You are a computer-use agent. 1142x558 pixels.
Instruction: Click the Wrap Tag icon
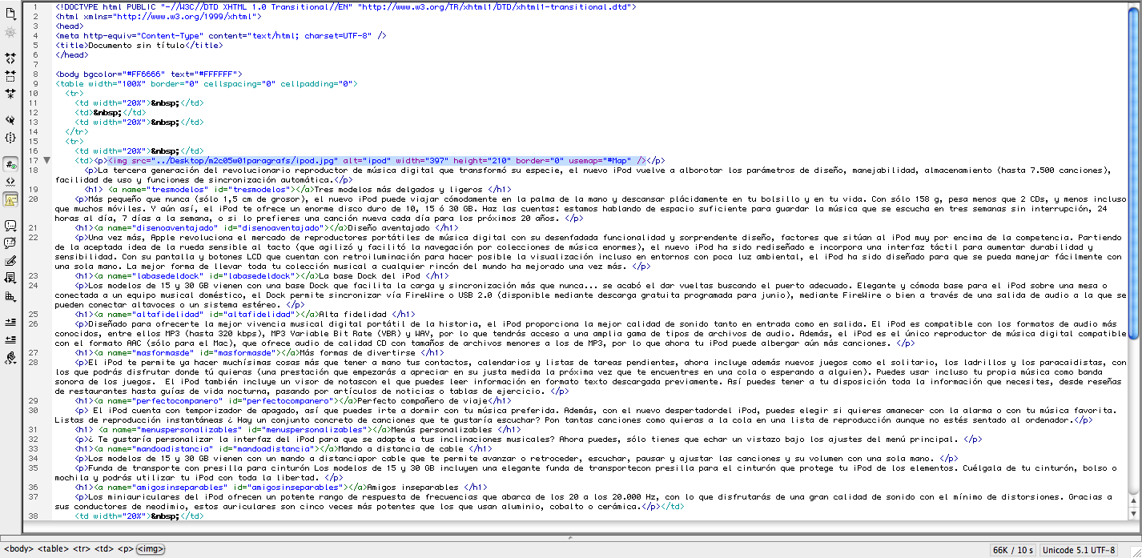[x=10, y=260]
